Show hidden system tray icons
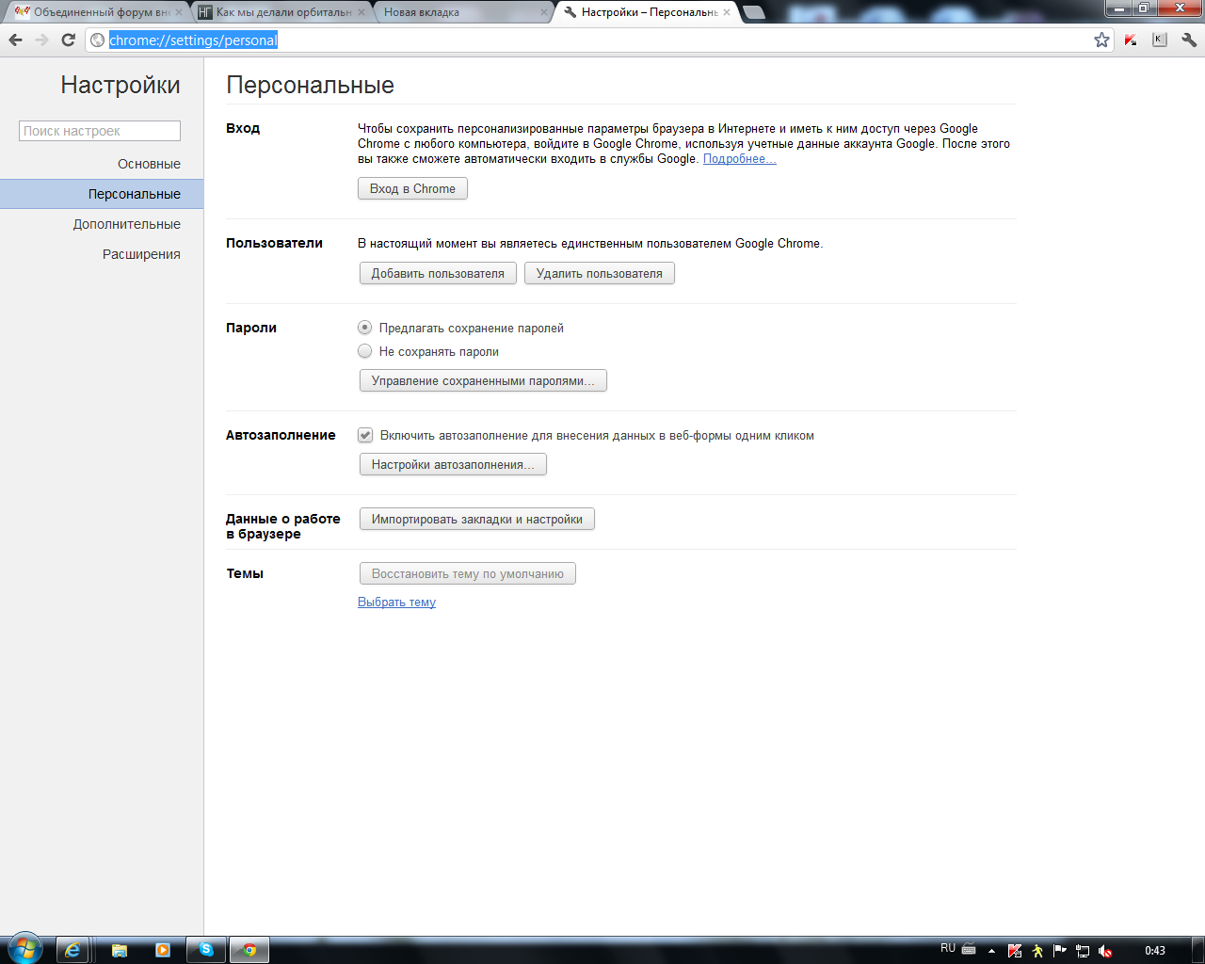Image resolution: width=1205 pixels, height=964 pixels. tap(991, 951)
